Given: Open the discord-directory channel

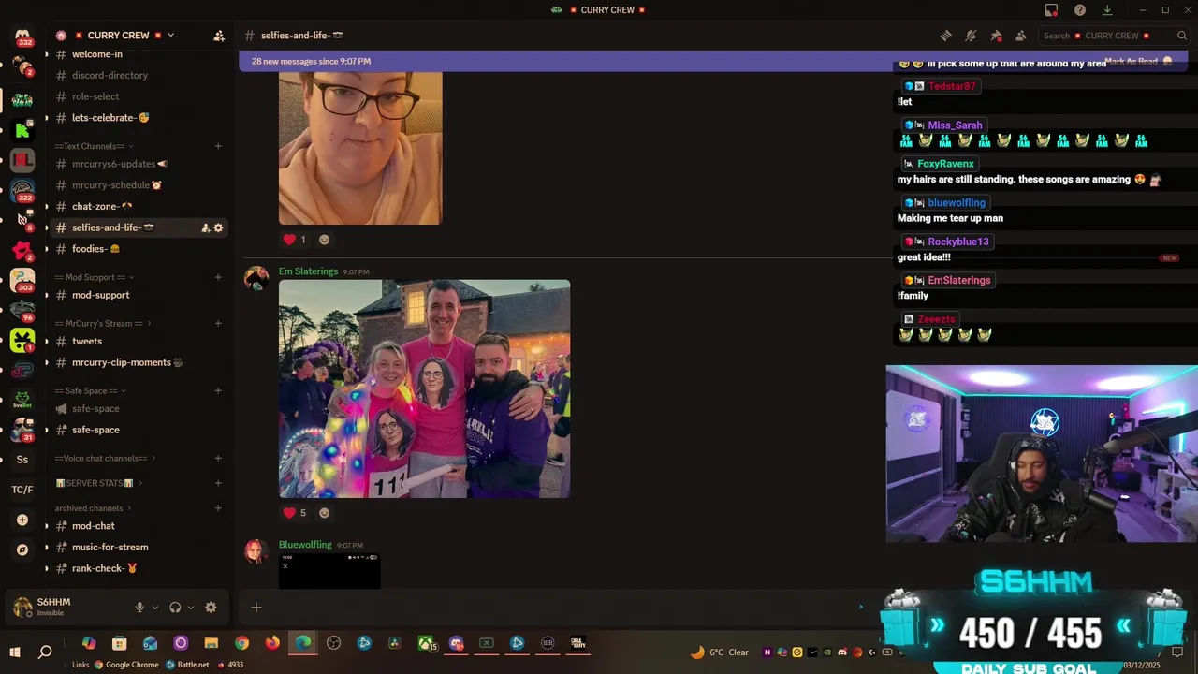Looking at the screenshot, I should (110, 75).
